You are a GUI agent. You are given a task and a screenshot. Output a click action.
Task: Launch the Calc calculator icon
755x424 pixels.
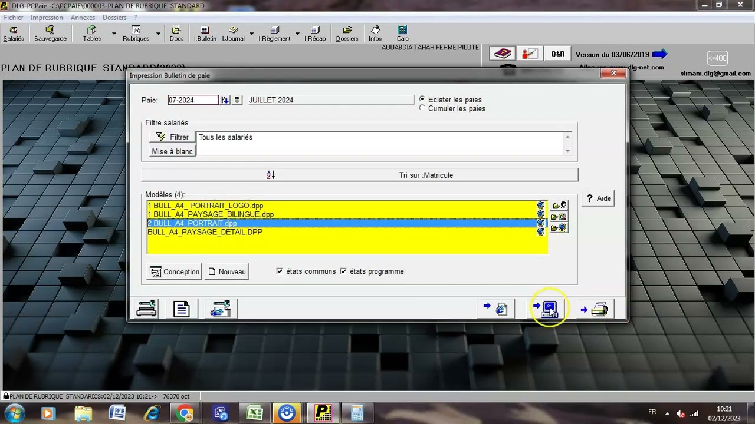click(x=402, y=34)
